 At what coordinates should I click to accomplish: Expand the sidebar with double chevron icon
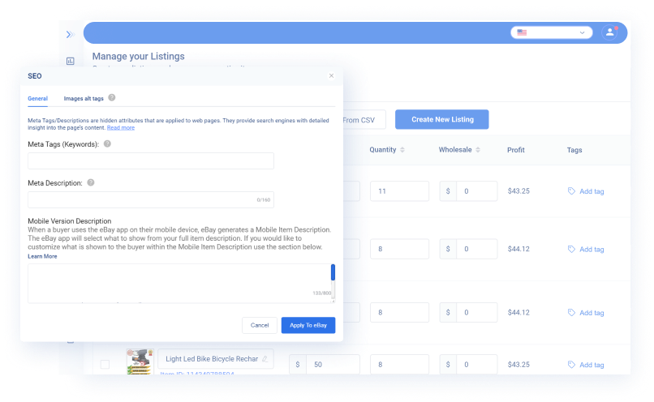point(70,35)
